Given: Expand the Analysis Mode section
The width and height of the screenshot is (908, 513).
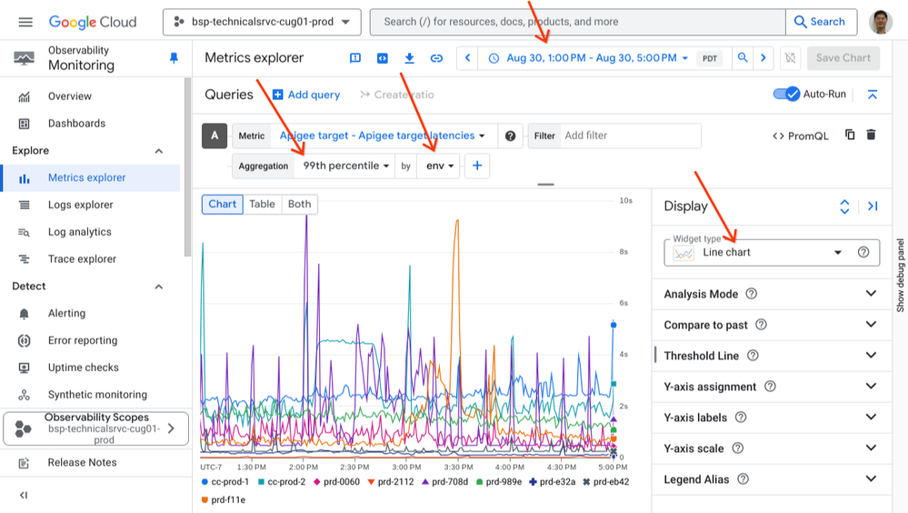Looking at the screenshot, I should (x=871, y=293).
